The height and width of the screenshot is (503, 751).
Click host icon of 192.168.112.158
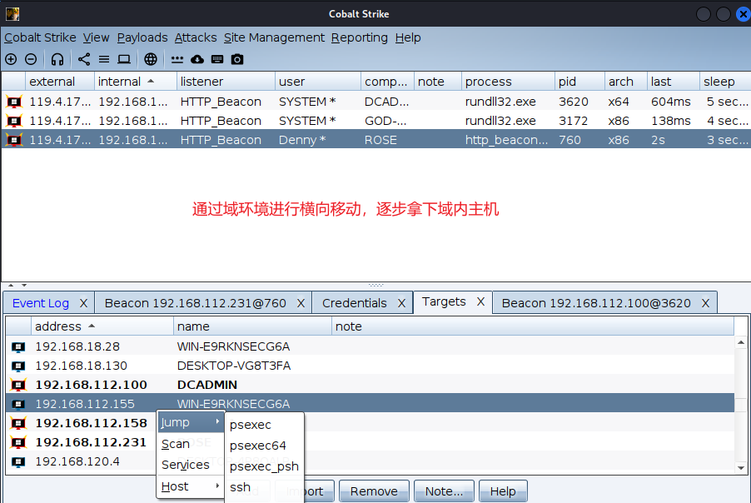click(18, 423)
